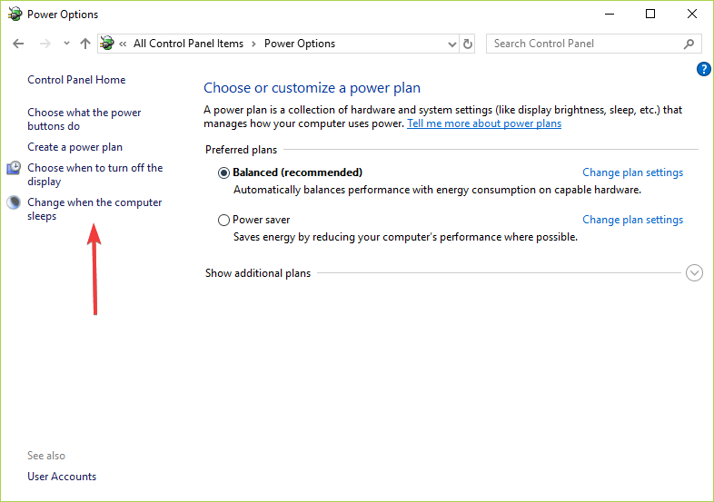The image size is (714, 502).
Task: Open Create a power plan
Action: point(74,147)
